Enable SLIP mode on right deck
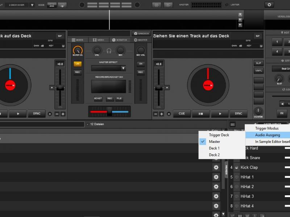 click(258, 63)
